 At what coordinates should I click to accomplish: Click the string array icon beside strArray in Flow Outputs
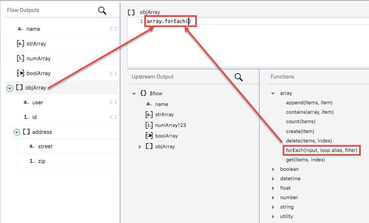coord(21,44)
